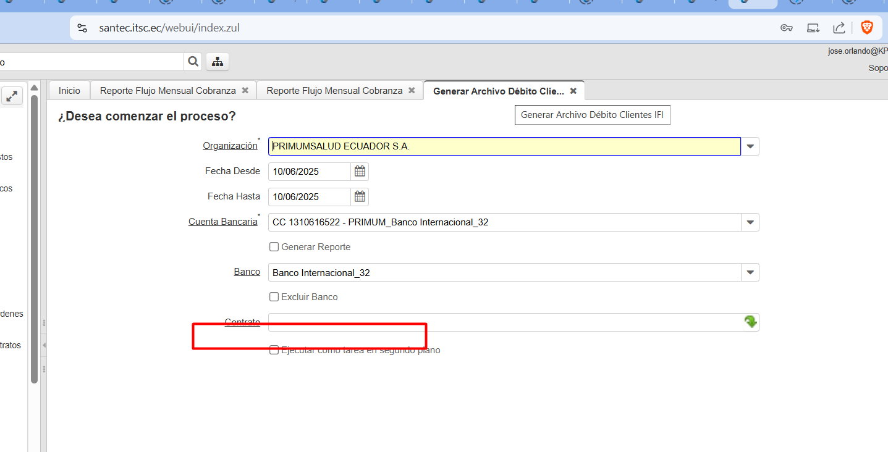The image size is (888, 452).
Task: Switch to the Inicio tab
Action: point(69,91)
